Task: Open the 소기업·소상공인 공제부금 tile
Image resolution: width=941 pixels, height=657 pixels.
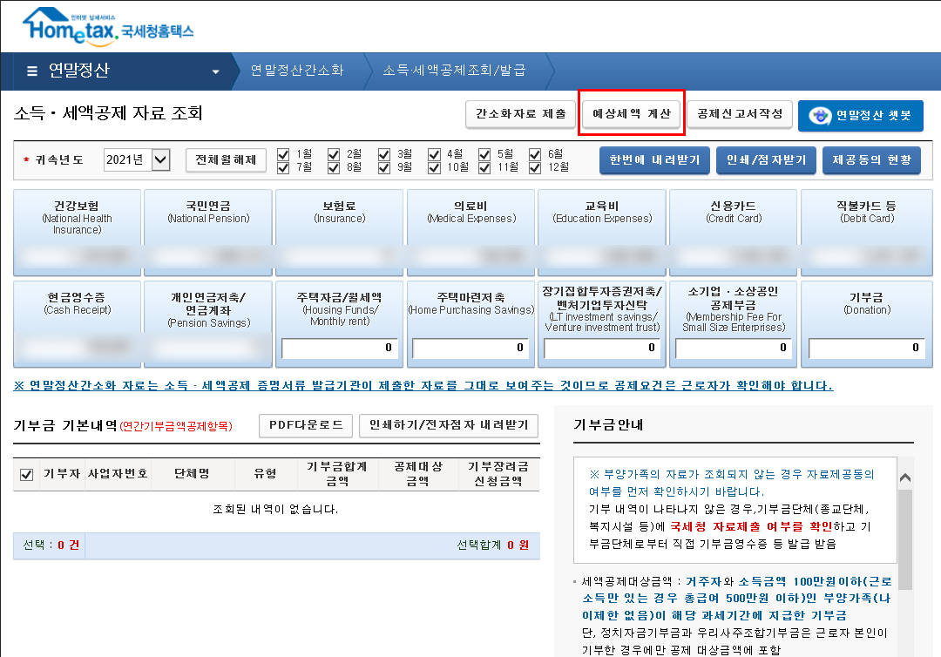Action: pos(734,324)
